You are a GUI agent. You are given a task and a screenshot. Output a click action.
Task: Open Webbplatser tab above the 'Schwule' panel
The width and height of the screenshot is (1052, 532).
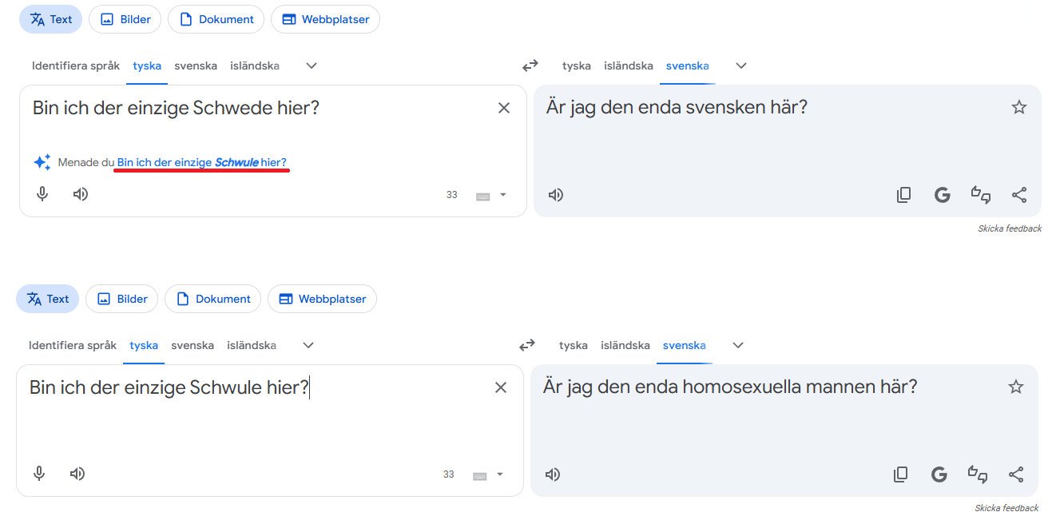(322, 299)
